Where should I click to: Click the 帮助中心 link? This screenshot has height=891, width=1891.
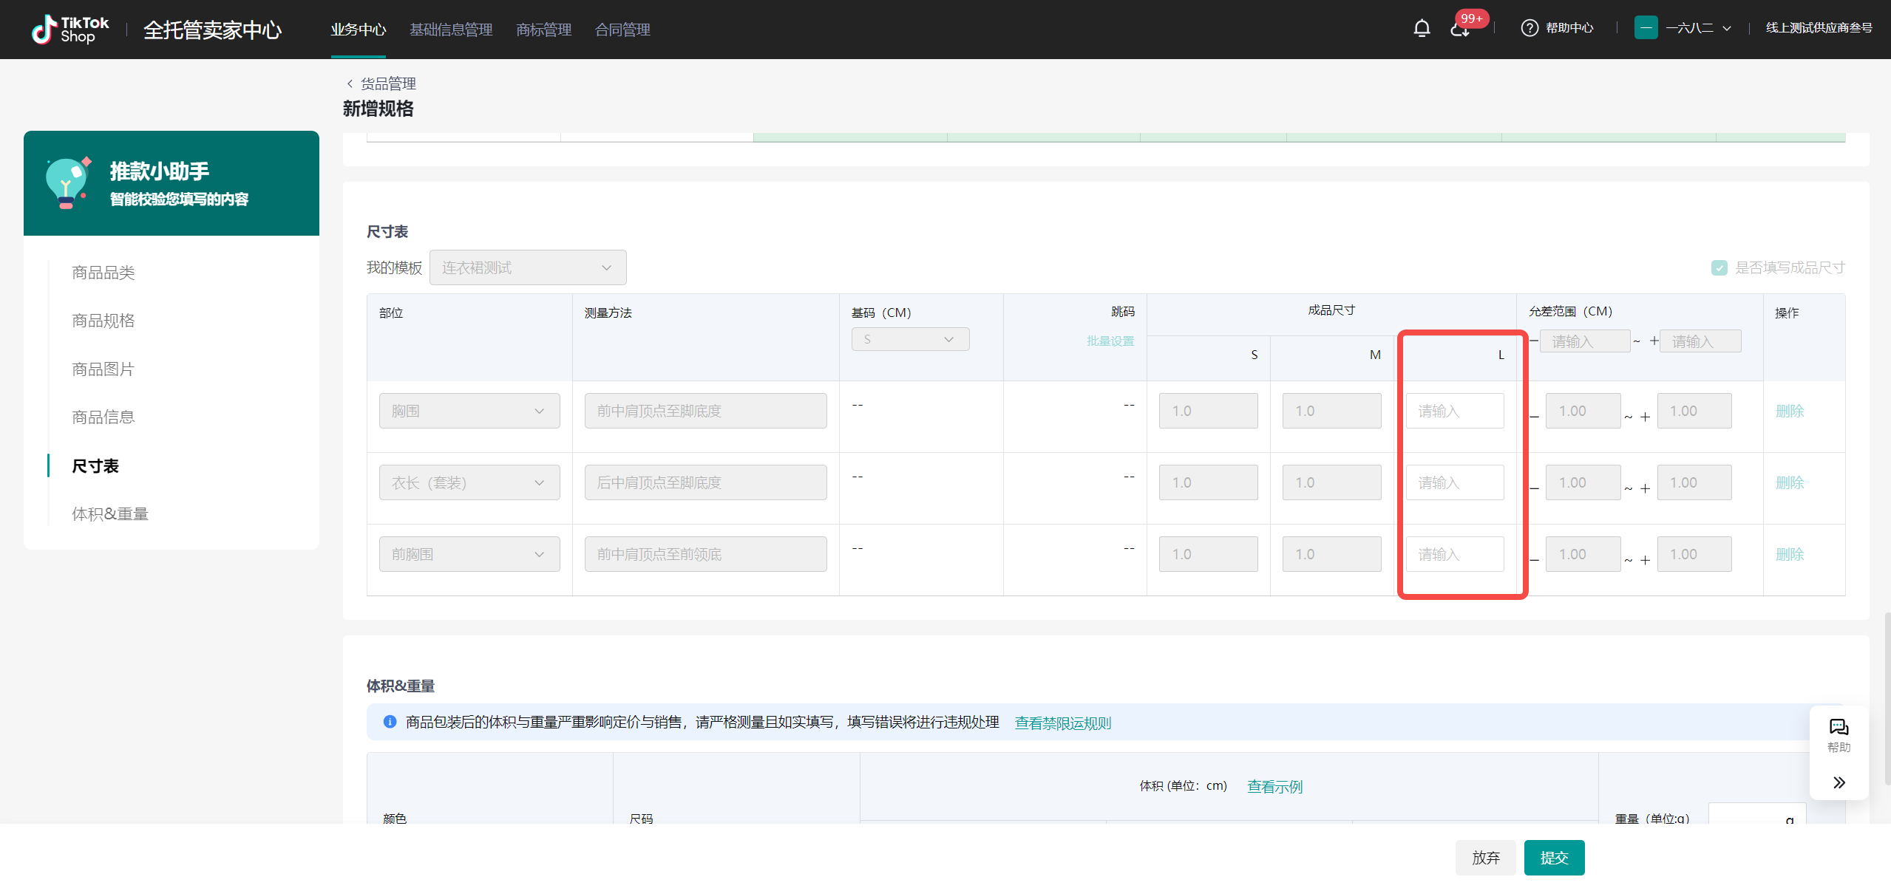[x=1569, y=28]
